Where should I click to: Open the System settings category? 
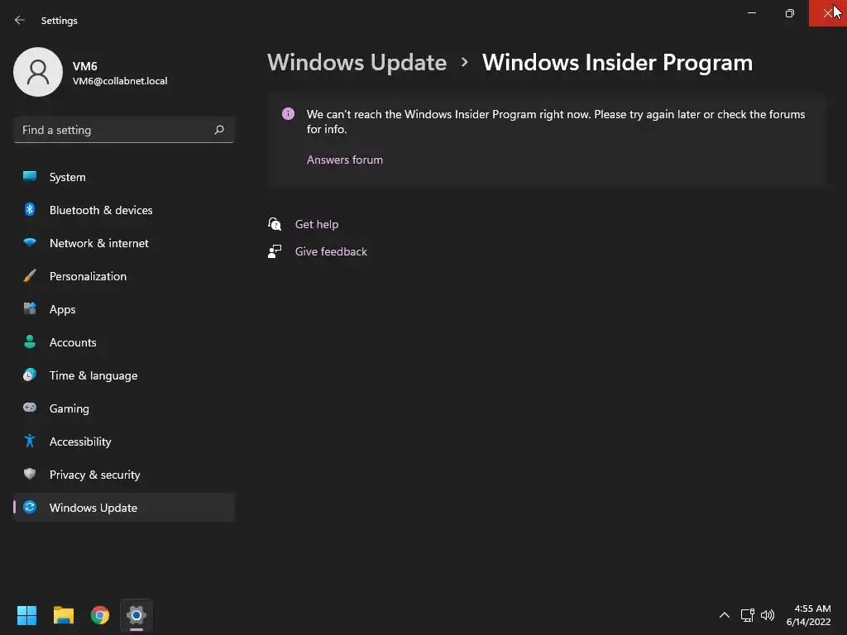124,177
